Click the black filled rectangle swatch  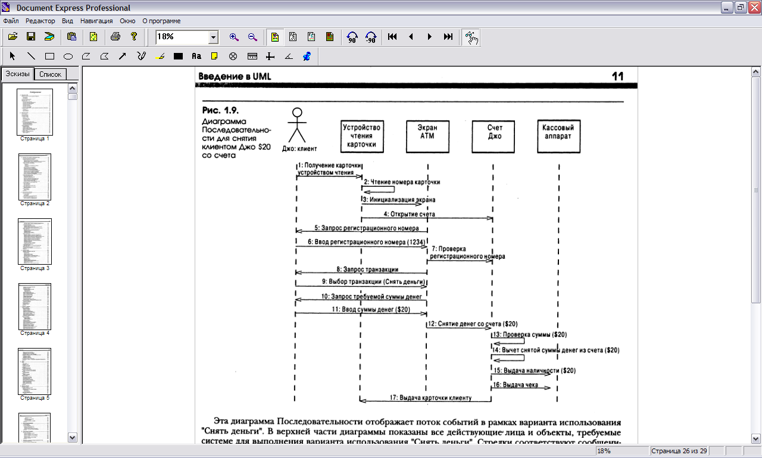(x=178, y=57)
